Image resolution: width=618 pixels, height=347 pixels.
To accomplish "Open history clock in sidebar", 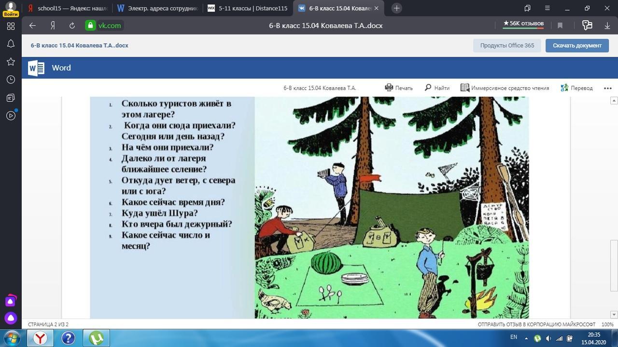I will 11,80.
